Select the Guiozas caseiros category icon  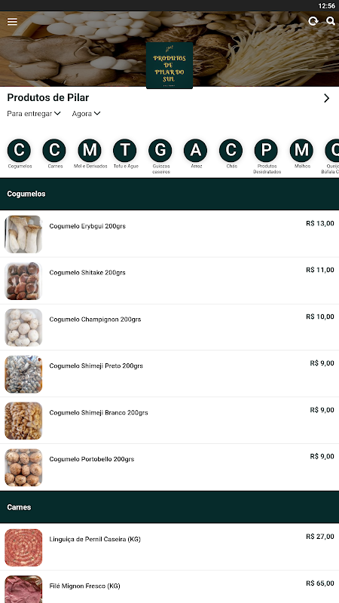(x=160, y=150)
